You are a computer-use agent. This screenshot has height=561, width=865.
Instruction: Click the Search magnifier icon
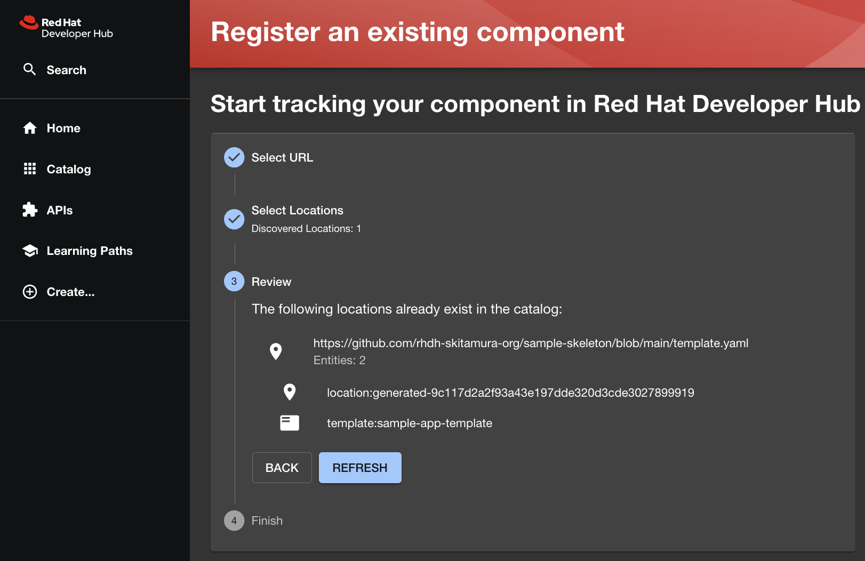[x=30, y=69]
